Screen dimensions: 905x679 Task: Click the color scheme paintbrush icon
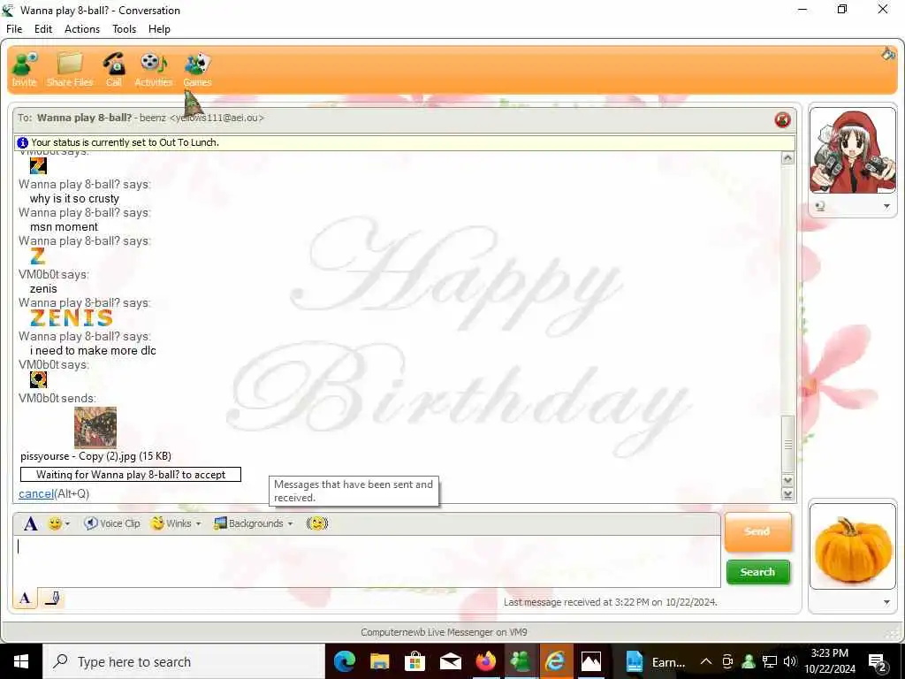click(x=888, y=54)
